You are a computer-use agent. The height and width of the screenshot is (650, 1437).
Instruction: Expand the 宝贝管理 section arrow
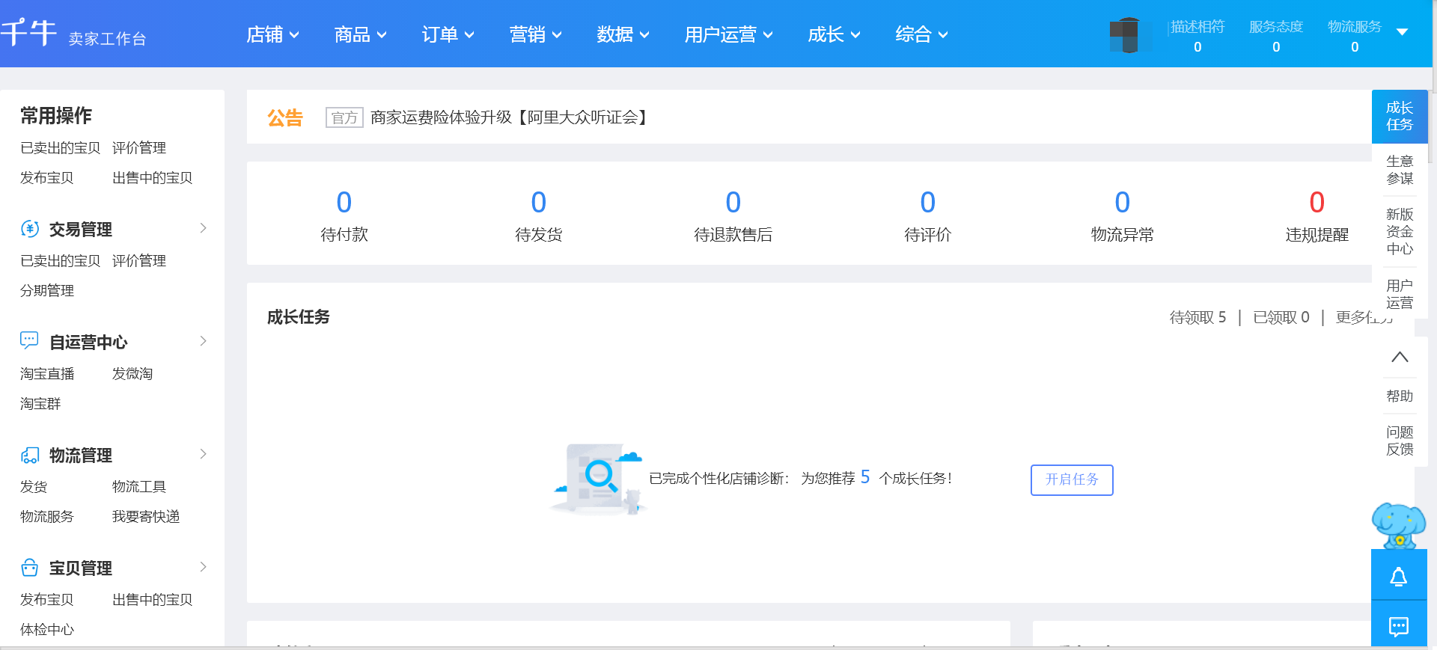pyautogui.click(x=203, y=567)
